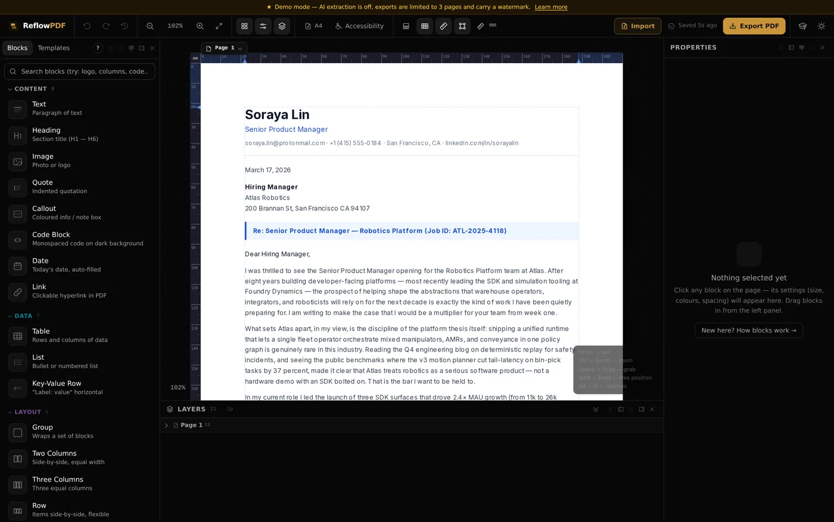Open version history clock icon
The width and height of the screenshot is (834, 522).
pyautogui.click(x=125, y=26)
